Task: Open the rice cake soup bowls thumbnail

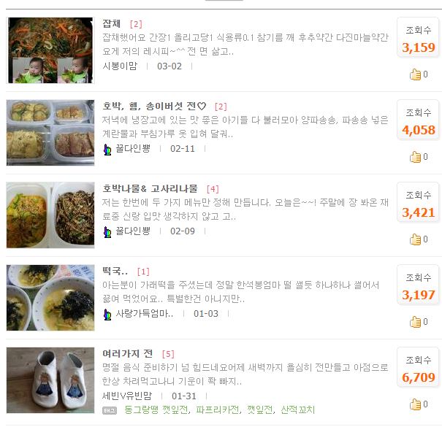Action: (x=50, y=298)
